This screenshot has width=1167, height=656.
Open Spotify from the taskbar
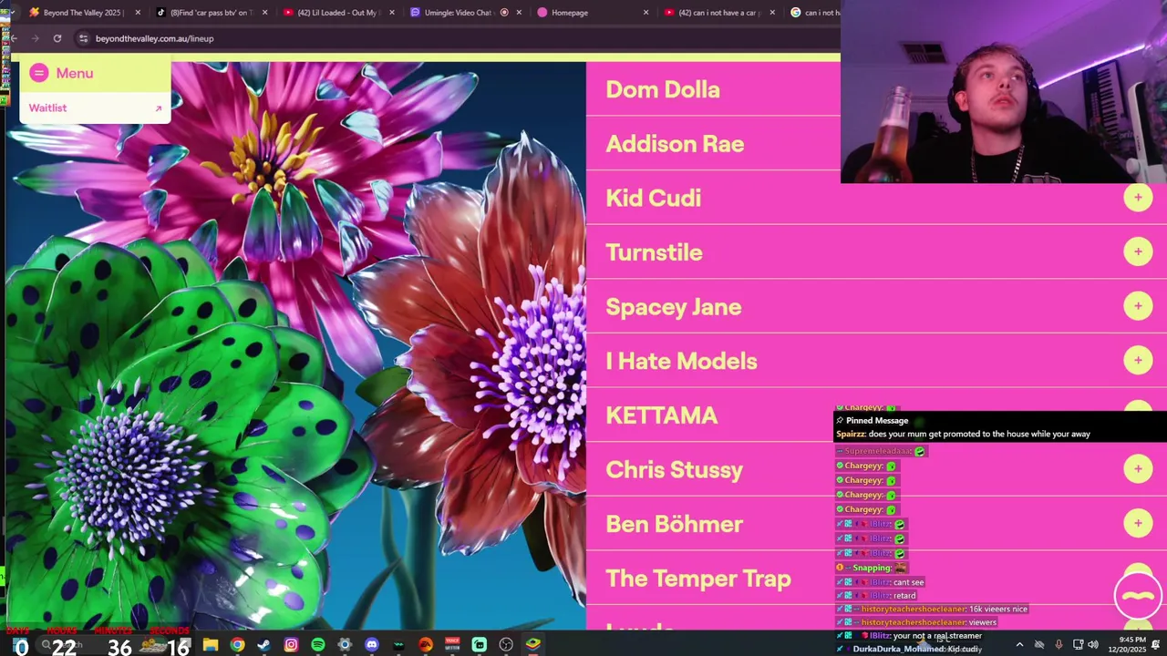[x=317, y=645]
